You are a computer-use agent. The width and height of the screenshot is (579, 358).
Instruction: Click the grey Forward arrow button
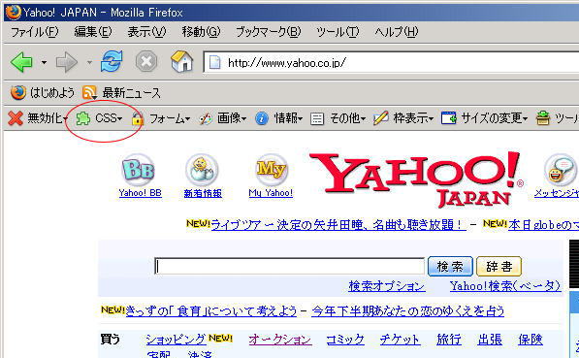(67, 62)
